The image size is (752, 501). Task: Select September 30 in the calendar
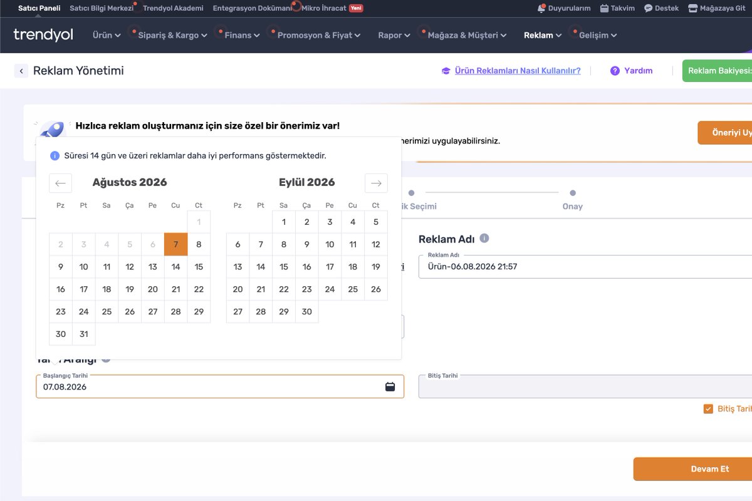click(x=307, y=312)
